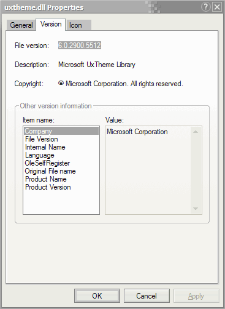Click the Value box scroll down arrow

point(196,209)
